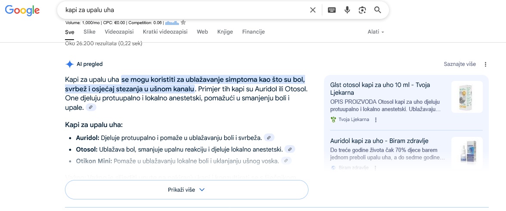Open options menu next to Biram zdravlje
506x211 pixels.
click(375, 168)
